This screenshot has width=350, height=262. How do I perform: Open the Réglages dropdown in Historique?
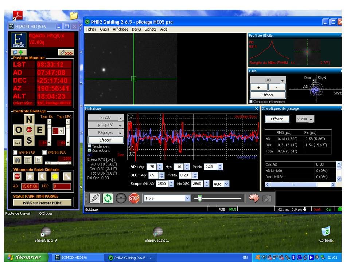[x=106, y=133]
